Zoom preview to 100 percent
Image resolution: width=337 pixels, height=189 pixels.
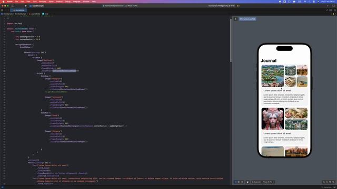pyautogui.click(x=327, y=182)
